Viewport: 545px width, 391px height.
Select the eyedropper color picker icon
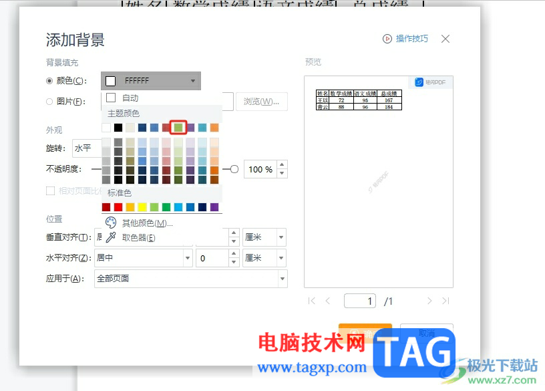(110, 237)
